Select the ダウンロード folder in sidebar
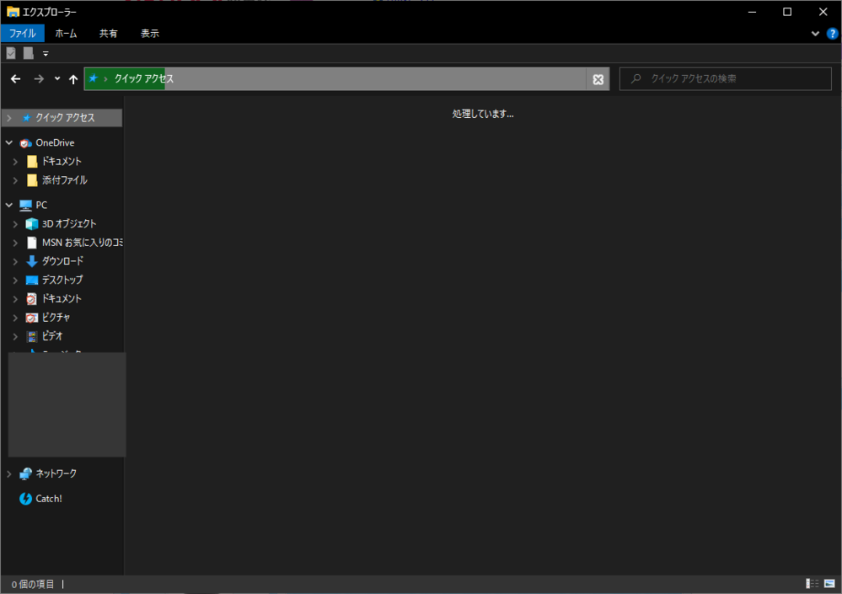 [x=62, y=261]
